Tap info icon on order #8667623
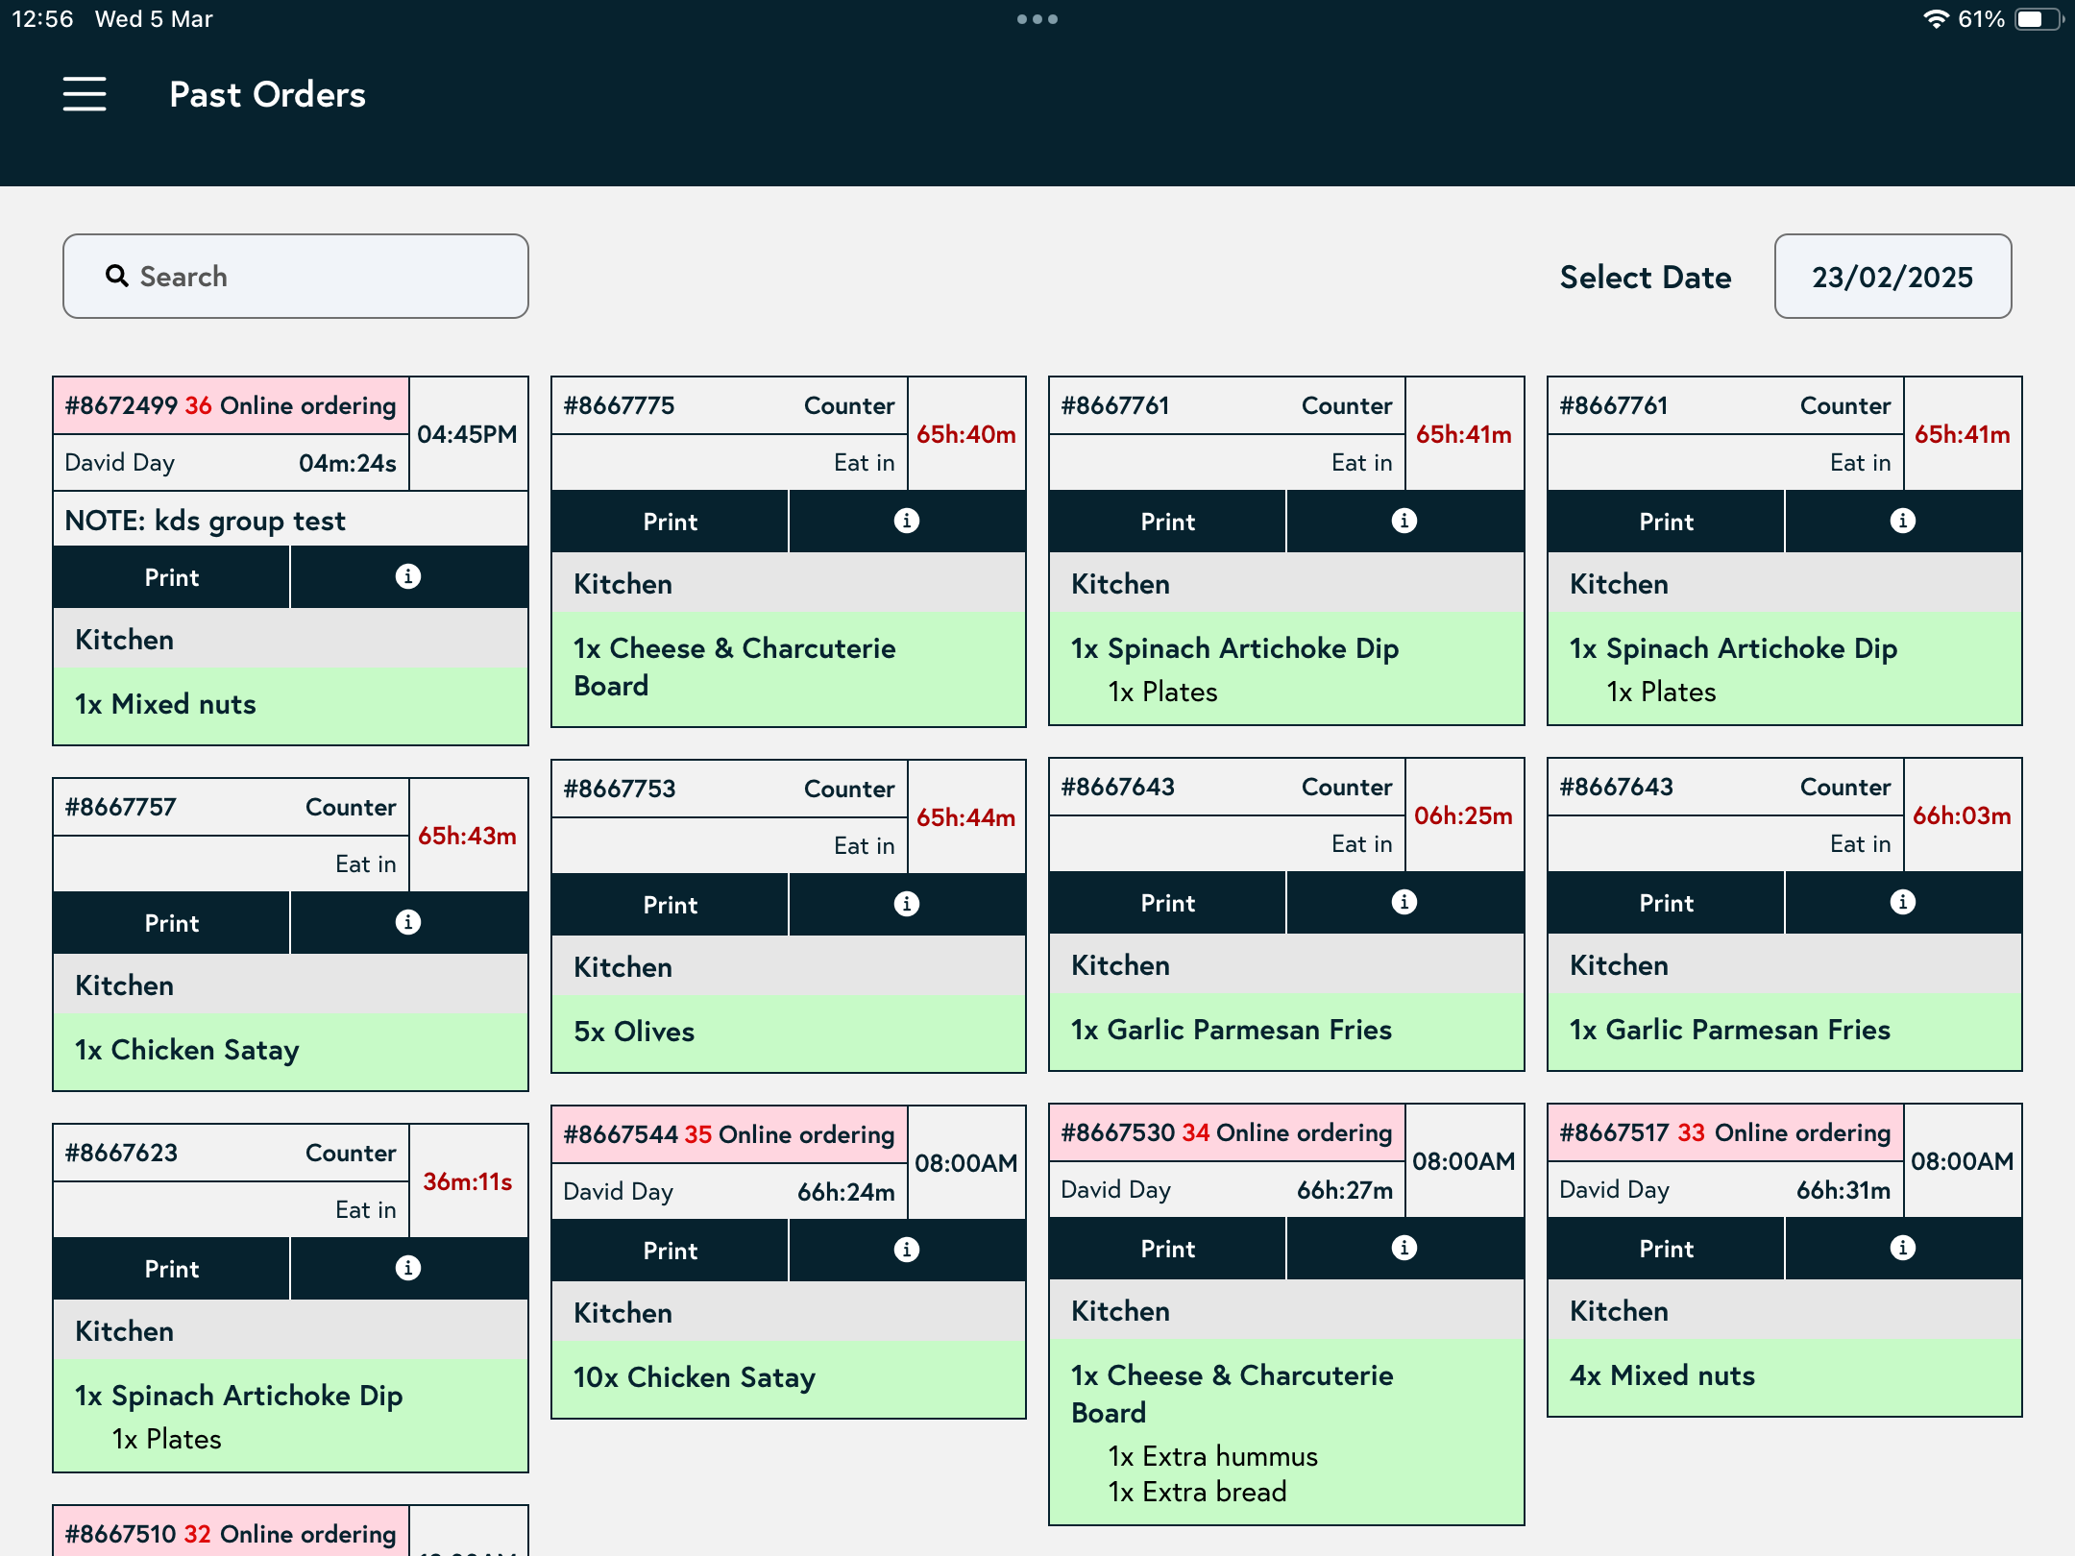 coord(408,1268)
